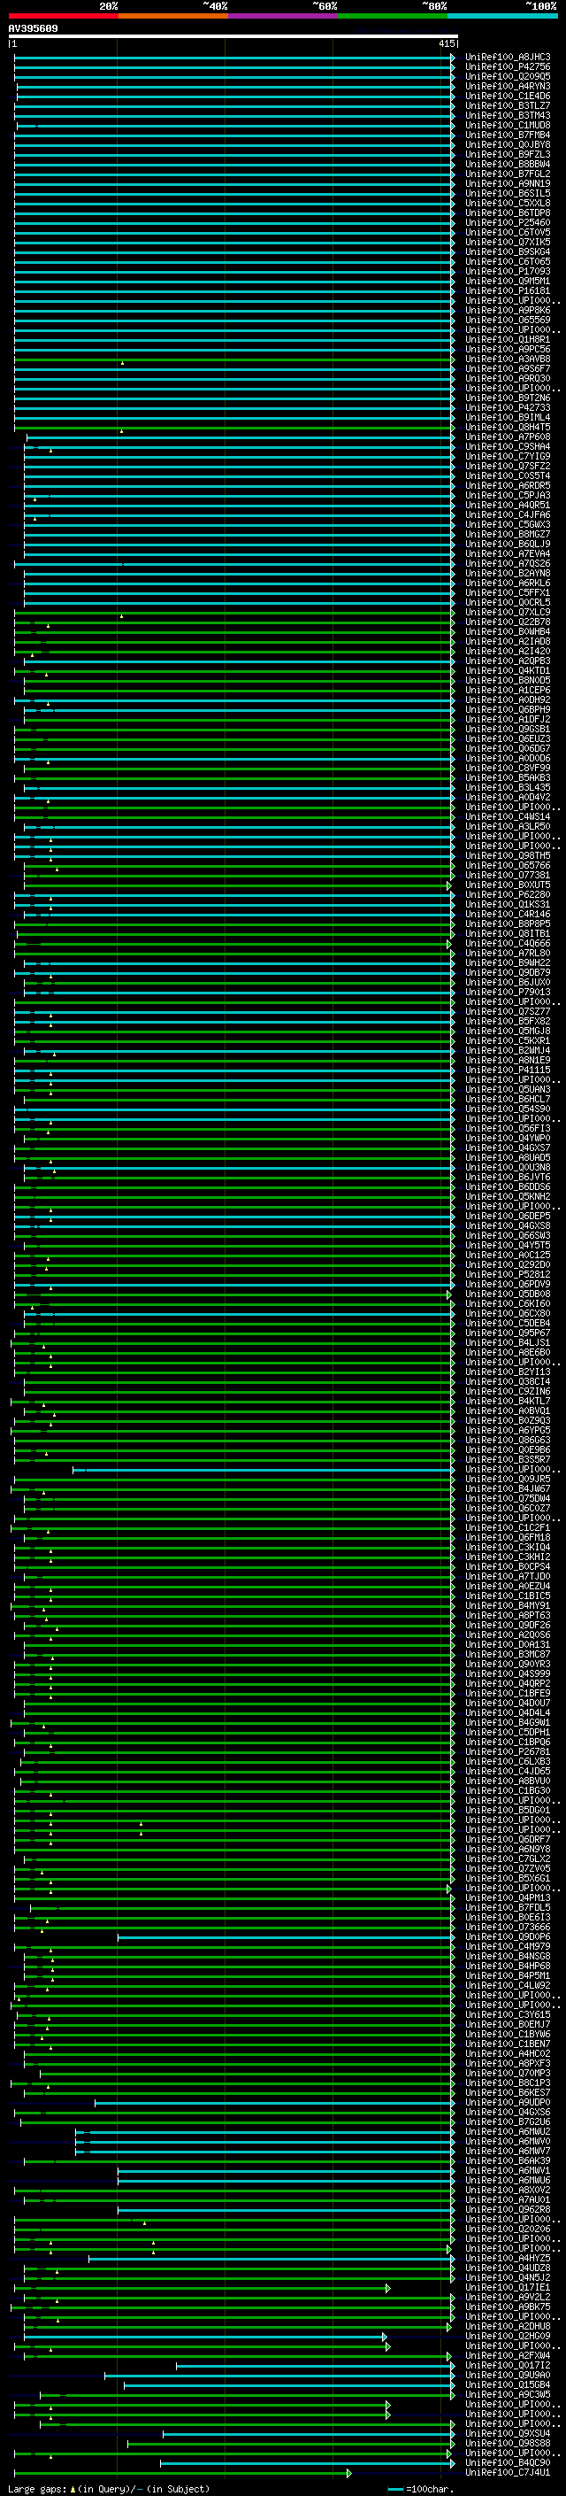
Task: Click the UniRef100_C1E4D6 hit label
Action: click(x=507, y=96)
